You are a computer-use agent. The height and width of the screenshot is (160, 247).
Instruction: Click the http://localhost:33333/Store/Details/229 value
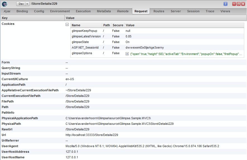pyautogui.click(x=92, y=135)
